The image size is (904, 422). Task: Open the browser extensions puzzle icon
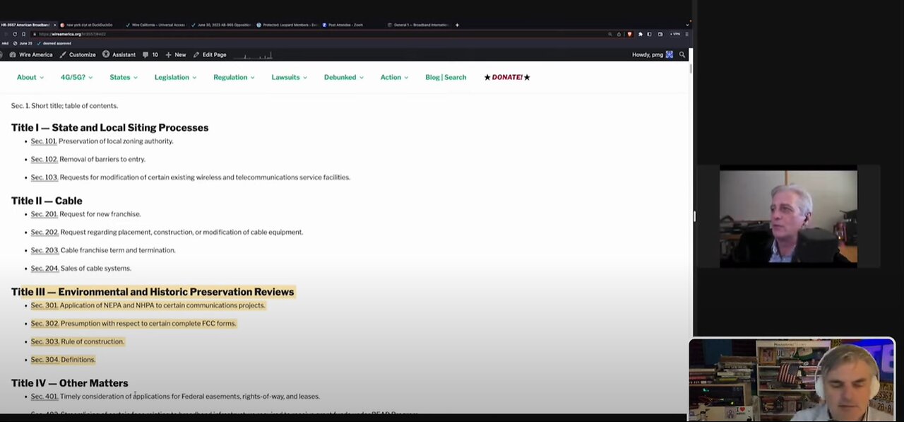click(641, 34)
